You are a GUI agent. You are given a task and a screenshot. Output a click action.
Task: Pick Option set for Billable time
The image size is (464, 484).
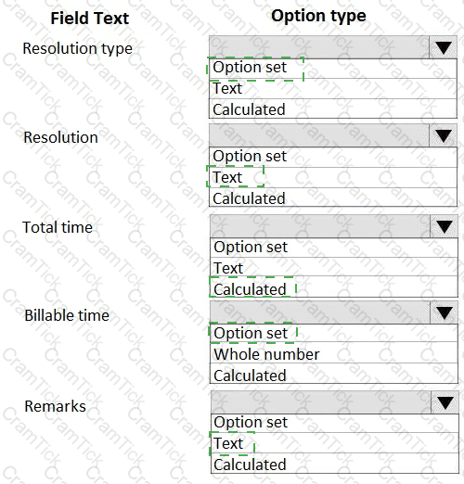pos(334,333)
